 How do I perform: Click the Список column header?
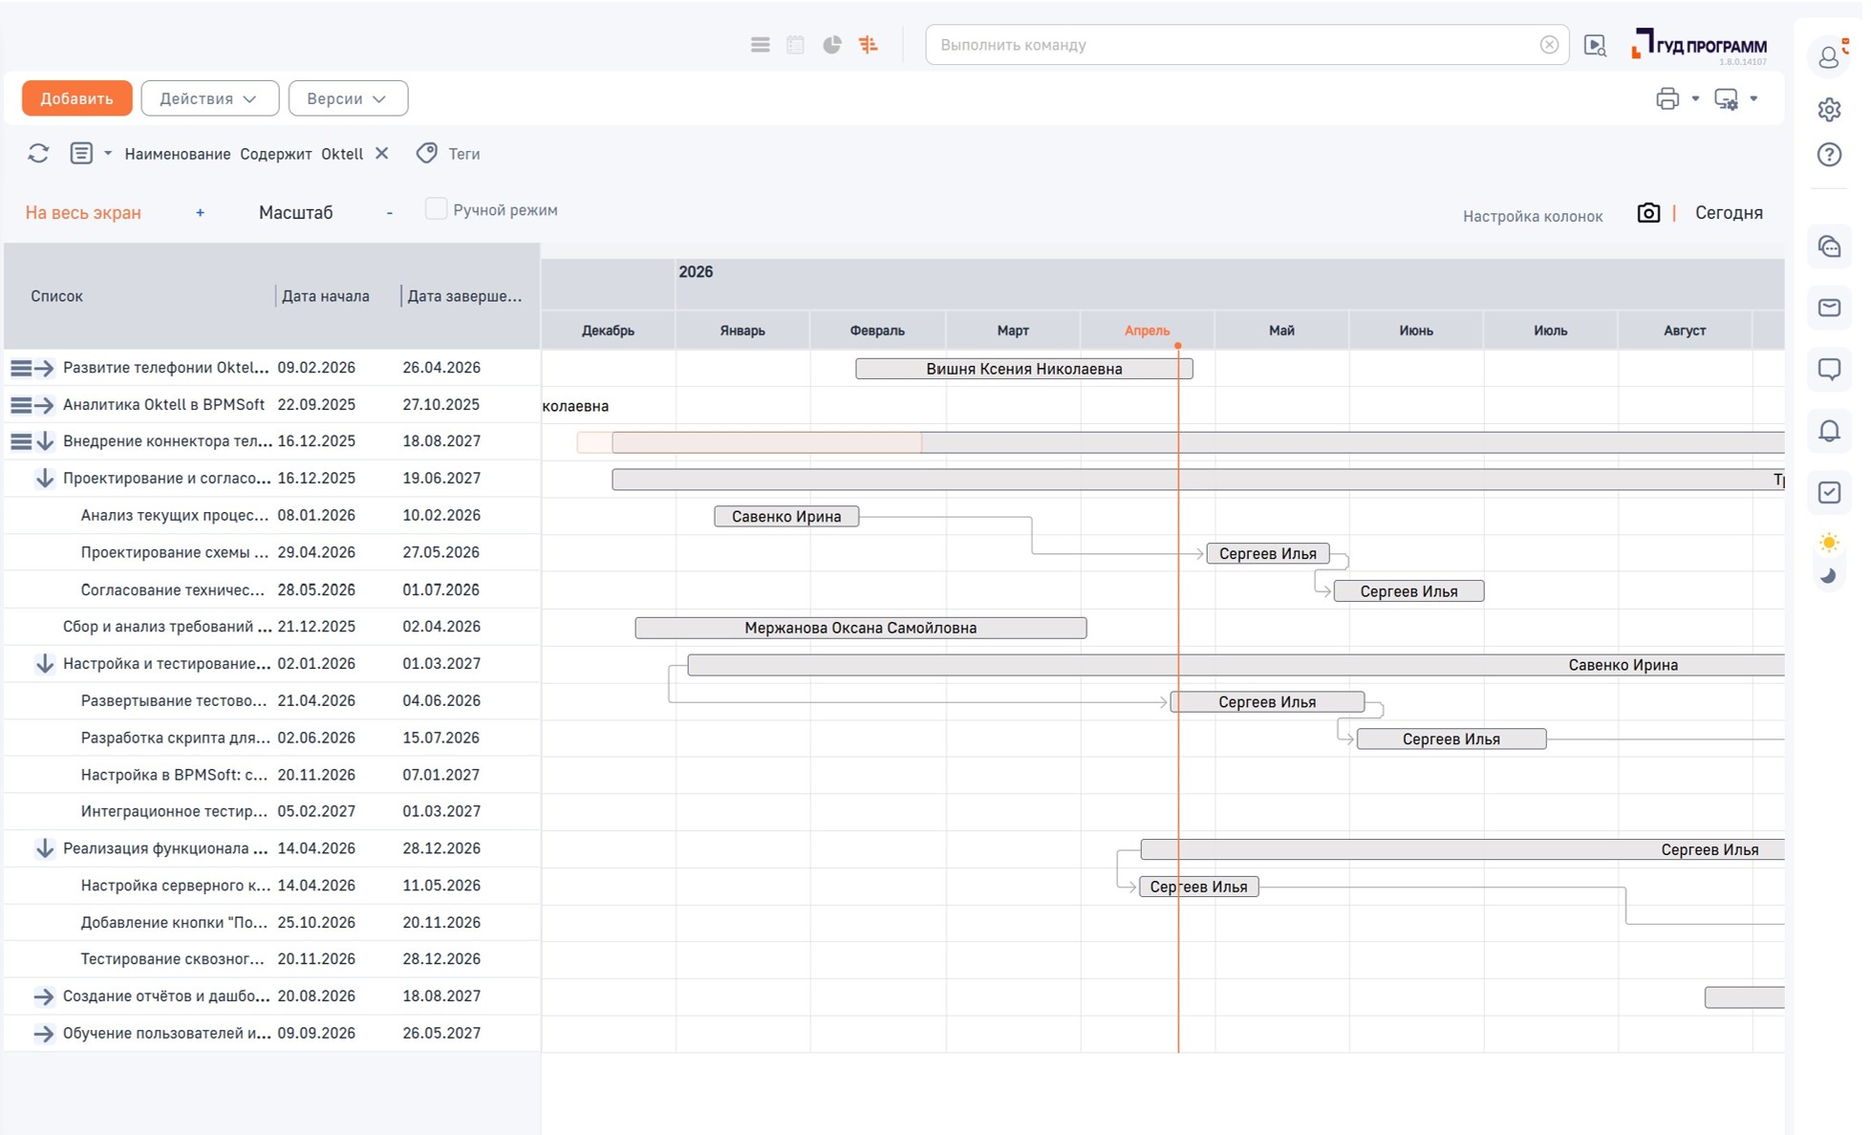[56, 296]
